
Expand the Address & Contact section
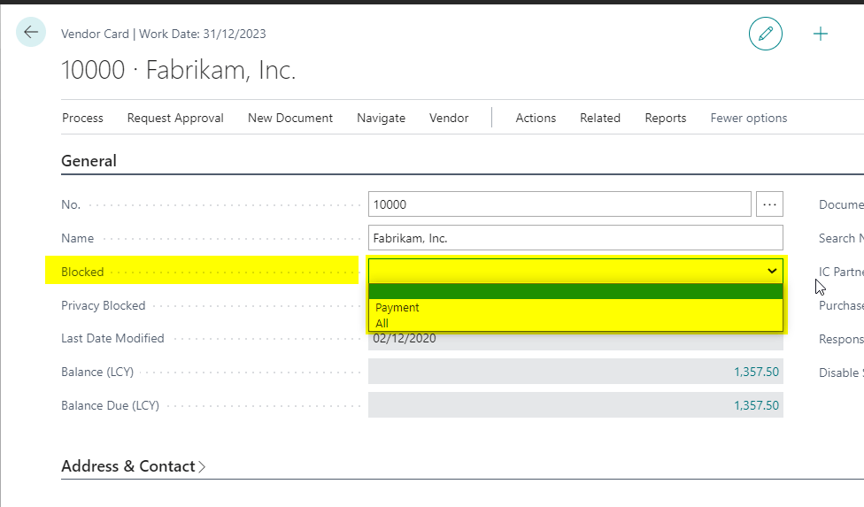[x=133, y=466]
